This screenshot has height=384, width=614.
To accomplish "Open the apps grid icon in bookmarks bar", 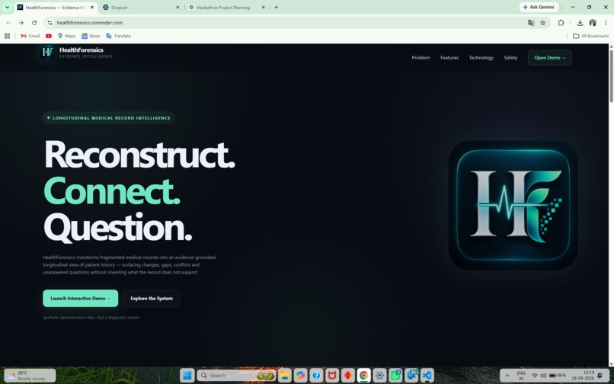I will tap(7, 36).
